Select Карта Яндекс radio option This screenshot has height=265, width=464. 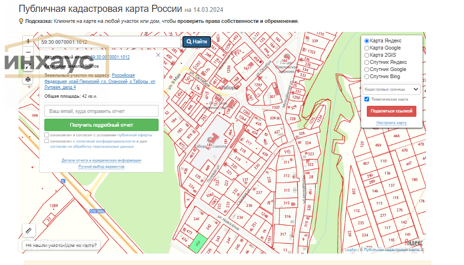click(x=367, y=41)
